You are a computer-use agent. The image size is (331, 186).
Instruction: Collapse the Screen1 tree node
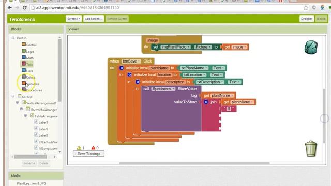click(x=13, y=96)
